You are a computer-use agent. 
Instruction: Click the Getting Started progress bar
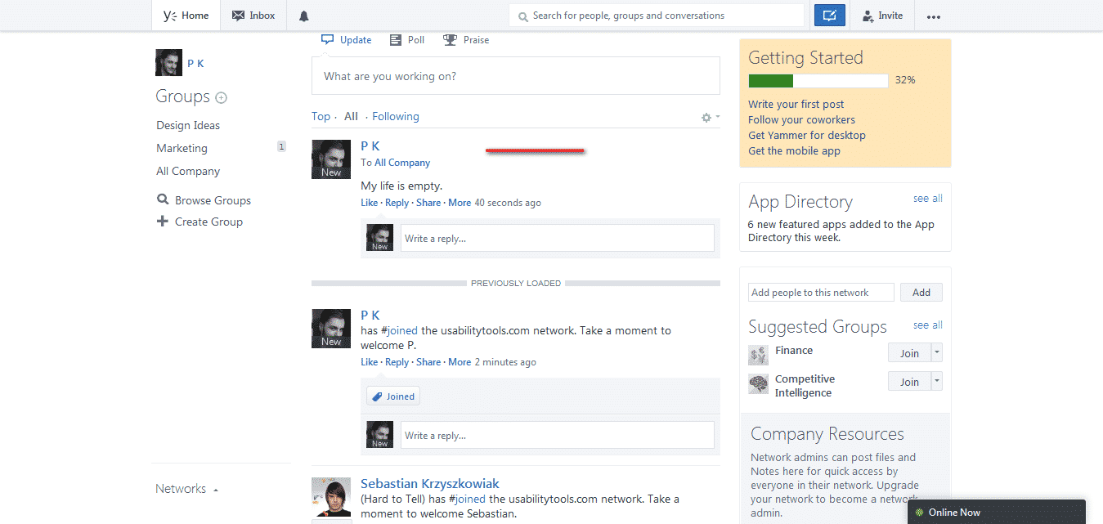(x=817, y=80)
